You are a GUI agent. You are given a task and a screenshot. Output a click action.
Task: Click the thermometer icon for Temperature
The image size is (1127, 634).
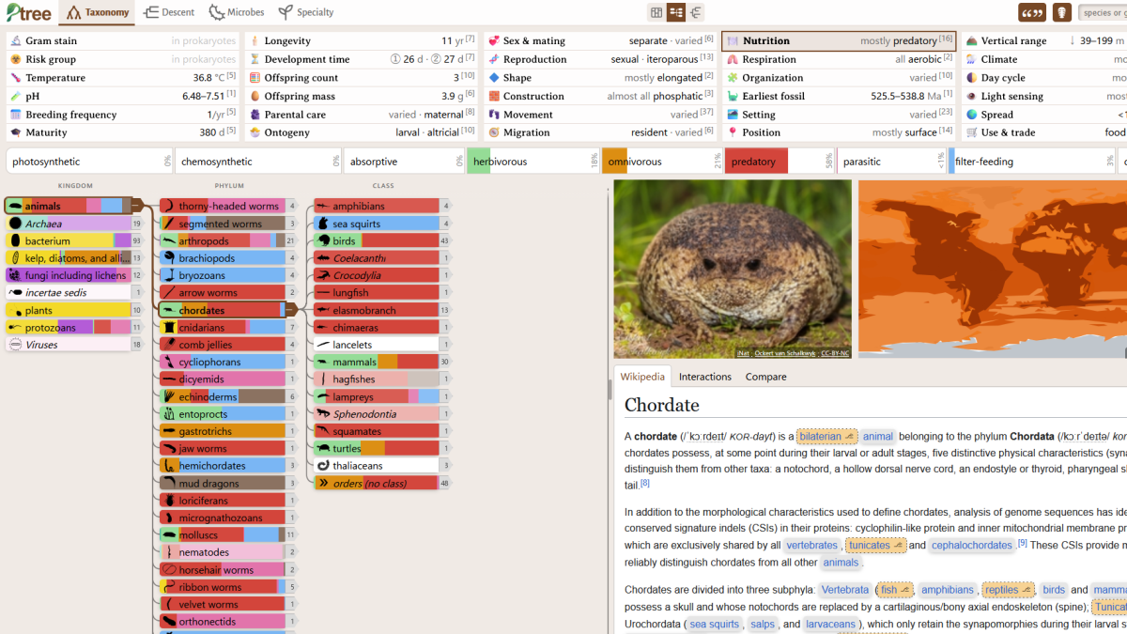pos(16,78)
